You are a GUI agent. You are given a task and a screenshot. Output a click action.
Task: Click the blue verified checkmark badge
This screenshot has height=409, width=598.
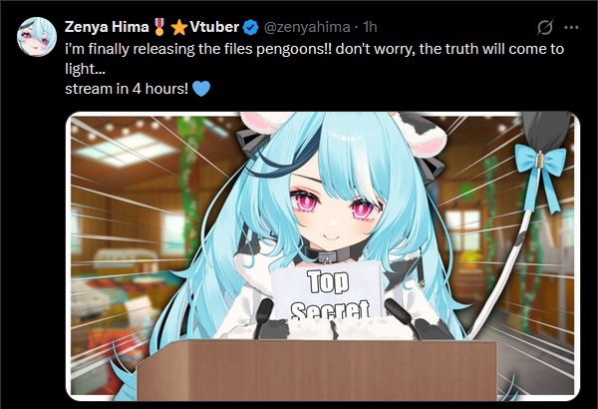pos(250,28)
